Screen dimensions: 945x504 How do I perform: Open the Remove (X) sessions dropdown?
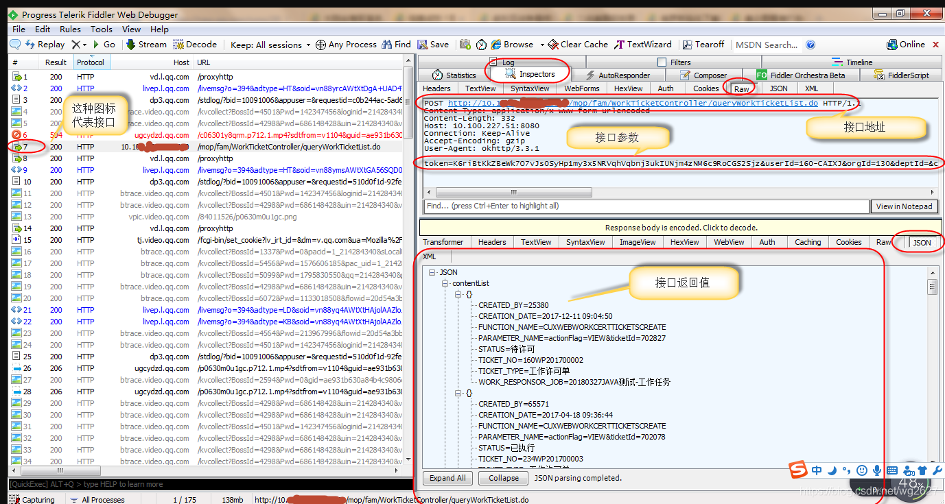coord(80,45)
